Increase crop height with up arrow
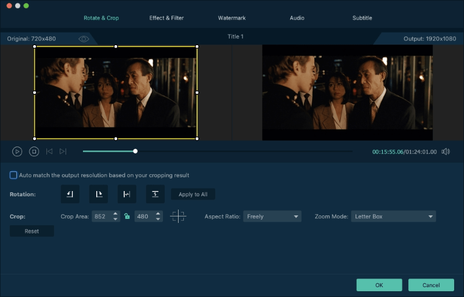This screenshot has height=297, width=464. 158,214
